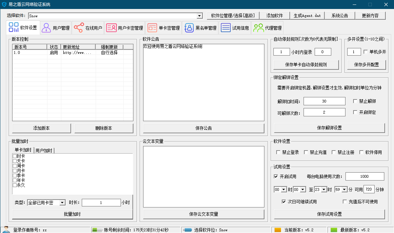Click the 每台电脑使用次数 input field
This screenshot has height=233, width=394.
(365, 176)
